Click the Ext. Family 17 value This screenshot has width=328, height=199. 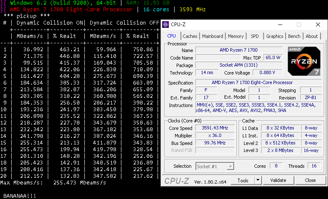tap(206, 97)
